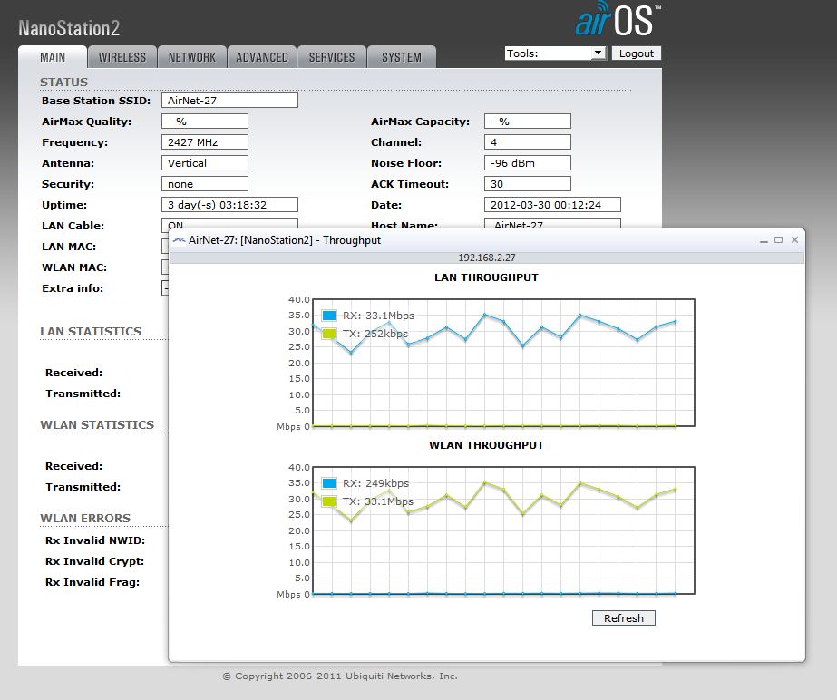Open the SYSTEM tab
Viewport: 837px width, 700px height.
[x=402, y=57]
